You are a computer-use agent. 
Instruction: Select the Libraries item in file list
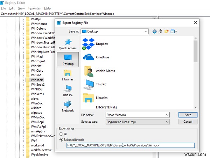point(95,98)
